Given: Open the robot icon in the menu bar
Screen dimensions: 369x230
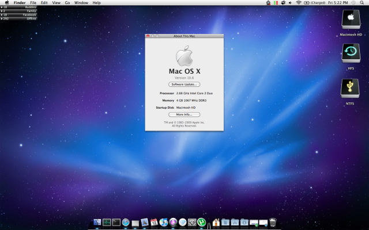Looking at the screenshot, I should click(268, 2).
